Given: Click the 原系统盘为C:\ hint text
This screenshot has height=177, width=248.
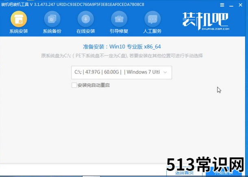Looking at the screenshot, I should click(122, 56).
